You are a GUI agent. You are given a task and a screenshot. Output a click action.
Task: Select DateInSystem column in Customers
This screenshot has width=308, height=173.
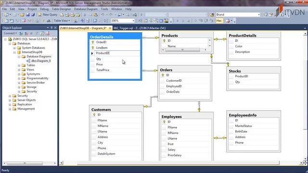(106, 154)
